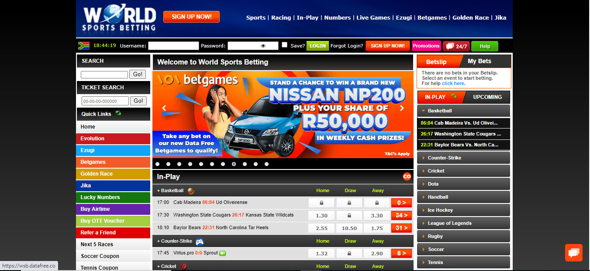This screenshot has height=271, width=590.
Task: Click the In-Play tab refresh icon
Action: tap(454, 96)
